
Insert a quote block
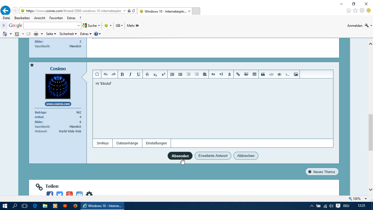coord(263,74)
